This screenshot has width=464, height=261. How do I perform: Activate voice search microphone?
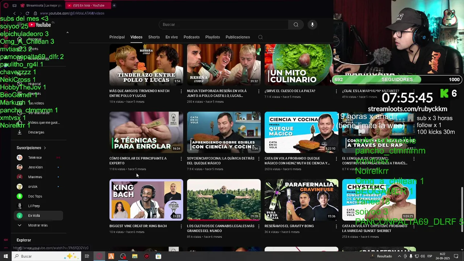tap(312, 25)
